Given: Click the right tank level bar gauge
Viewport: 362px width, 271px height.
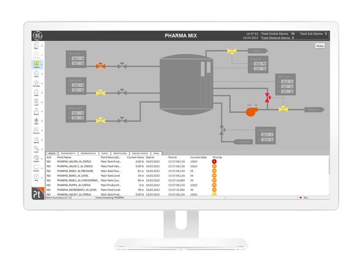Looking at the screenshot, I should tap(209, 84).
